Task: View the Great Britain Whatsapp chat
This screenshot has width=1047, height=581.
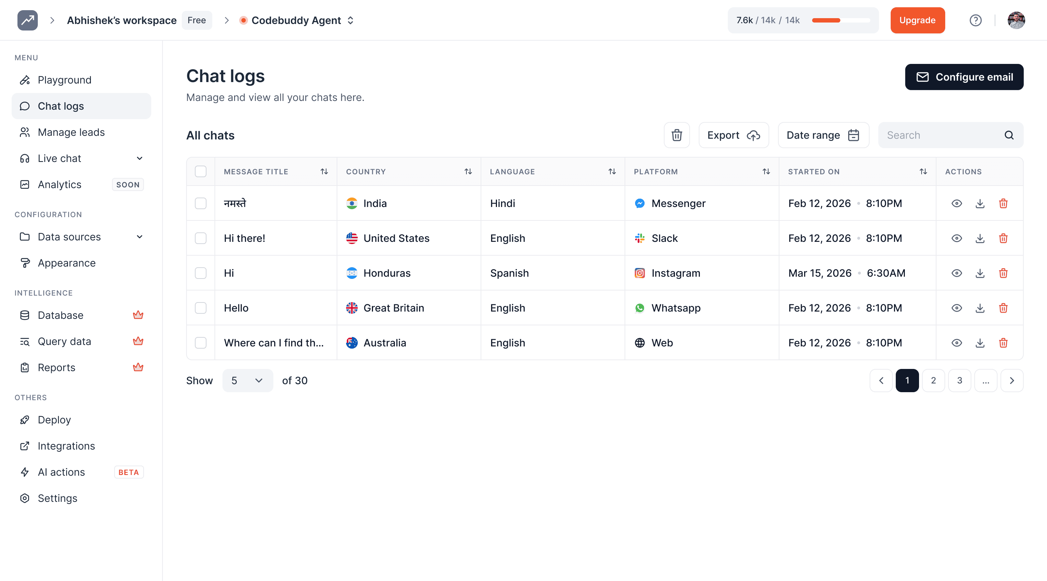Action: (x=956, y=308)
